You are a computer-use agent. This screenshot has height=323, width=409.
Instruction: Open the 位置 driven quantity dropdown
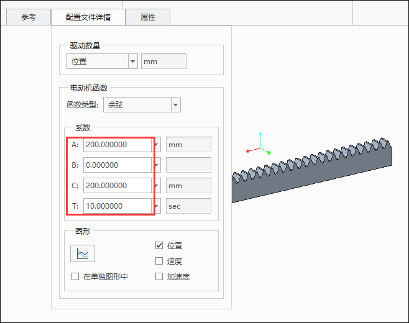[x=133, y=61]
